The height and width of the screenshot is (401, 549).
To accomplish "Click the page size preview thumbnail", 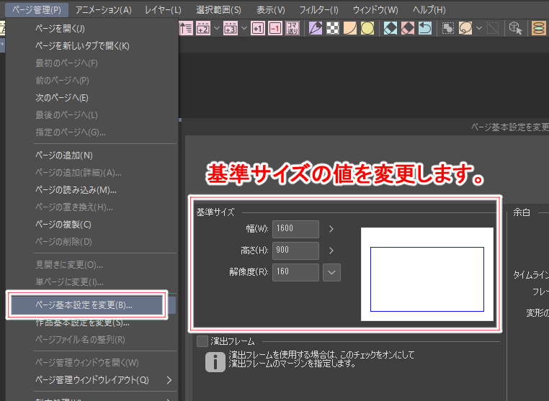I will (x=427, y=274).
